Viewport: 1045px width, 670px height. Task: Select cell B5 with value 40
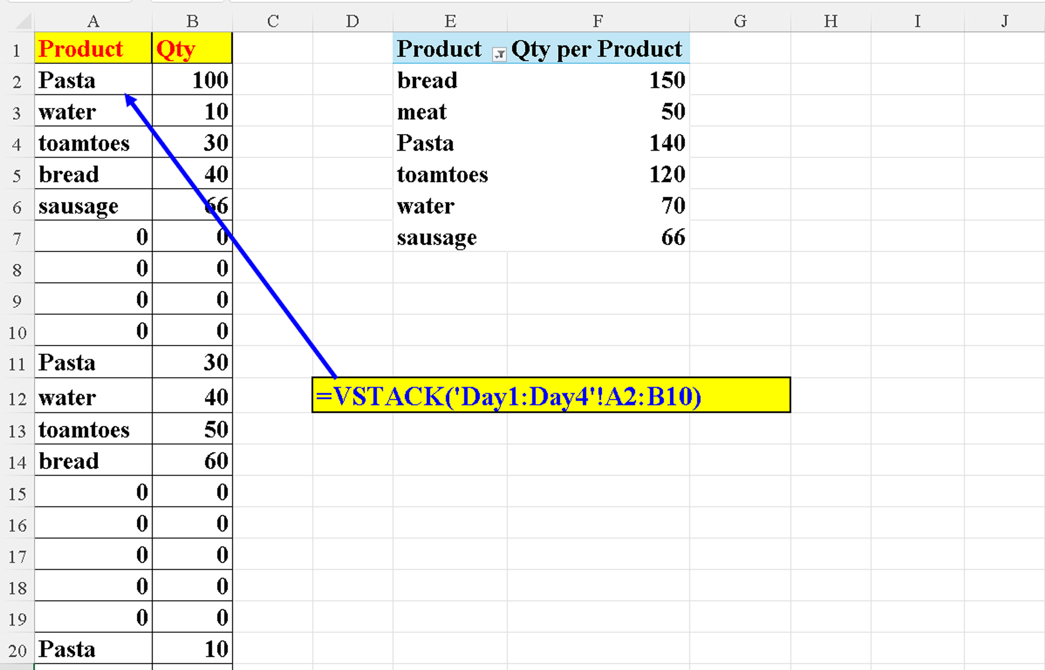point(192,174)
